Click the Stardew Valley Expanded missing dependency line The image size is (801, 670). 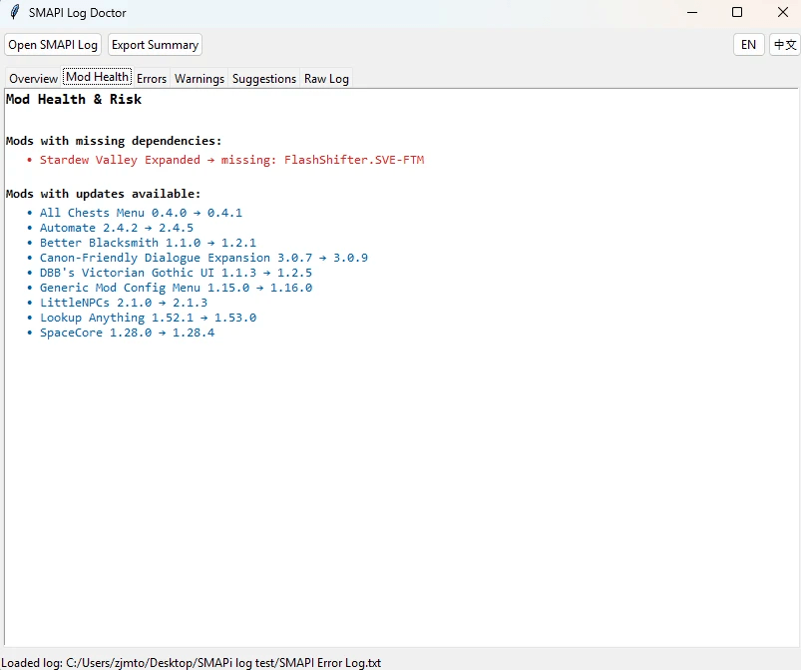coord(231,160)
